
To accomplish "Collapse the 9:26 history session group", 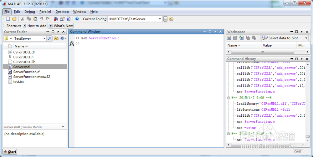I will (228, 134).
